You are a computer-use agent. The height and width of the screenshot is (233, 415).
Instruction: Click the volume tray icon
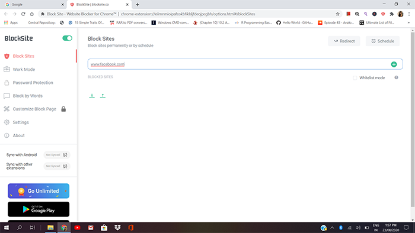point(358,228)
